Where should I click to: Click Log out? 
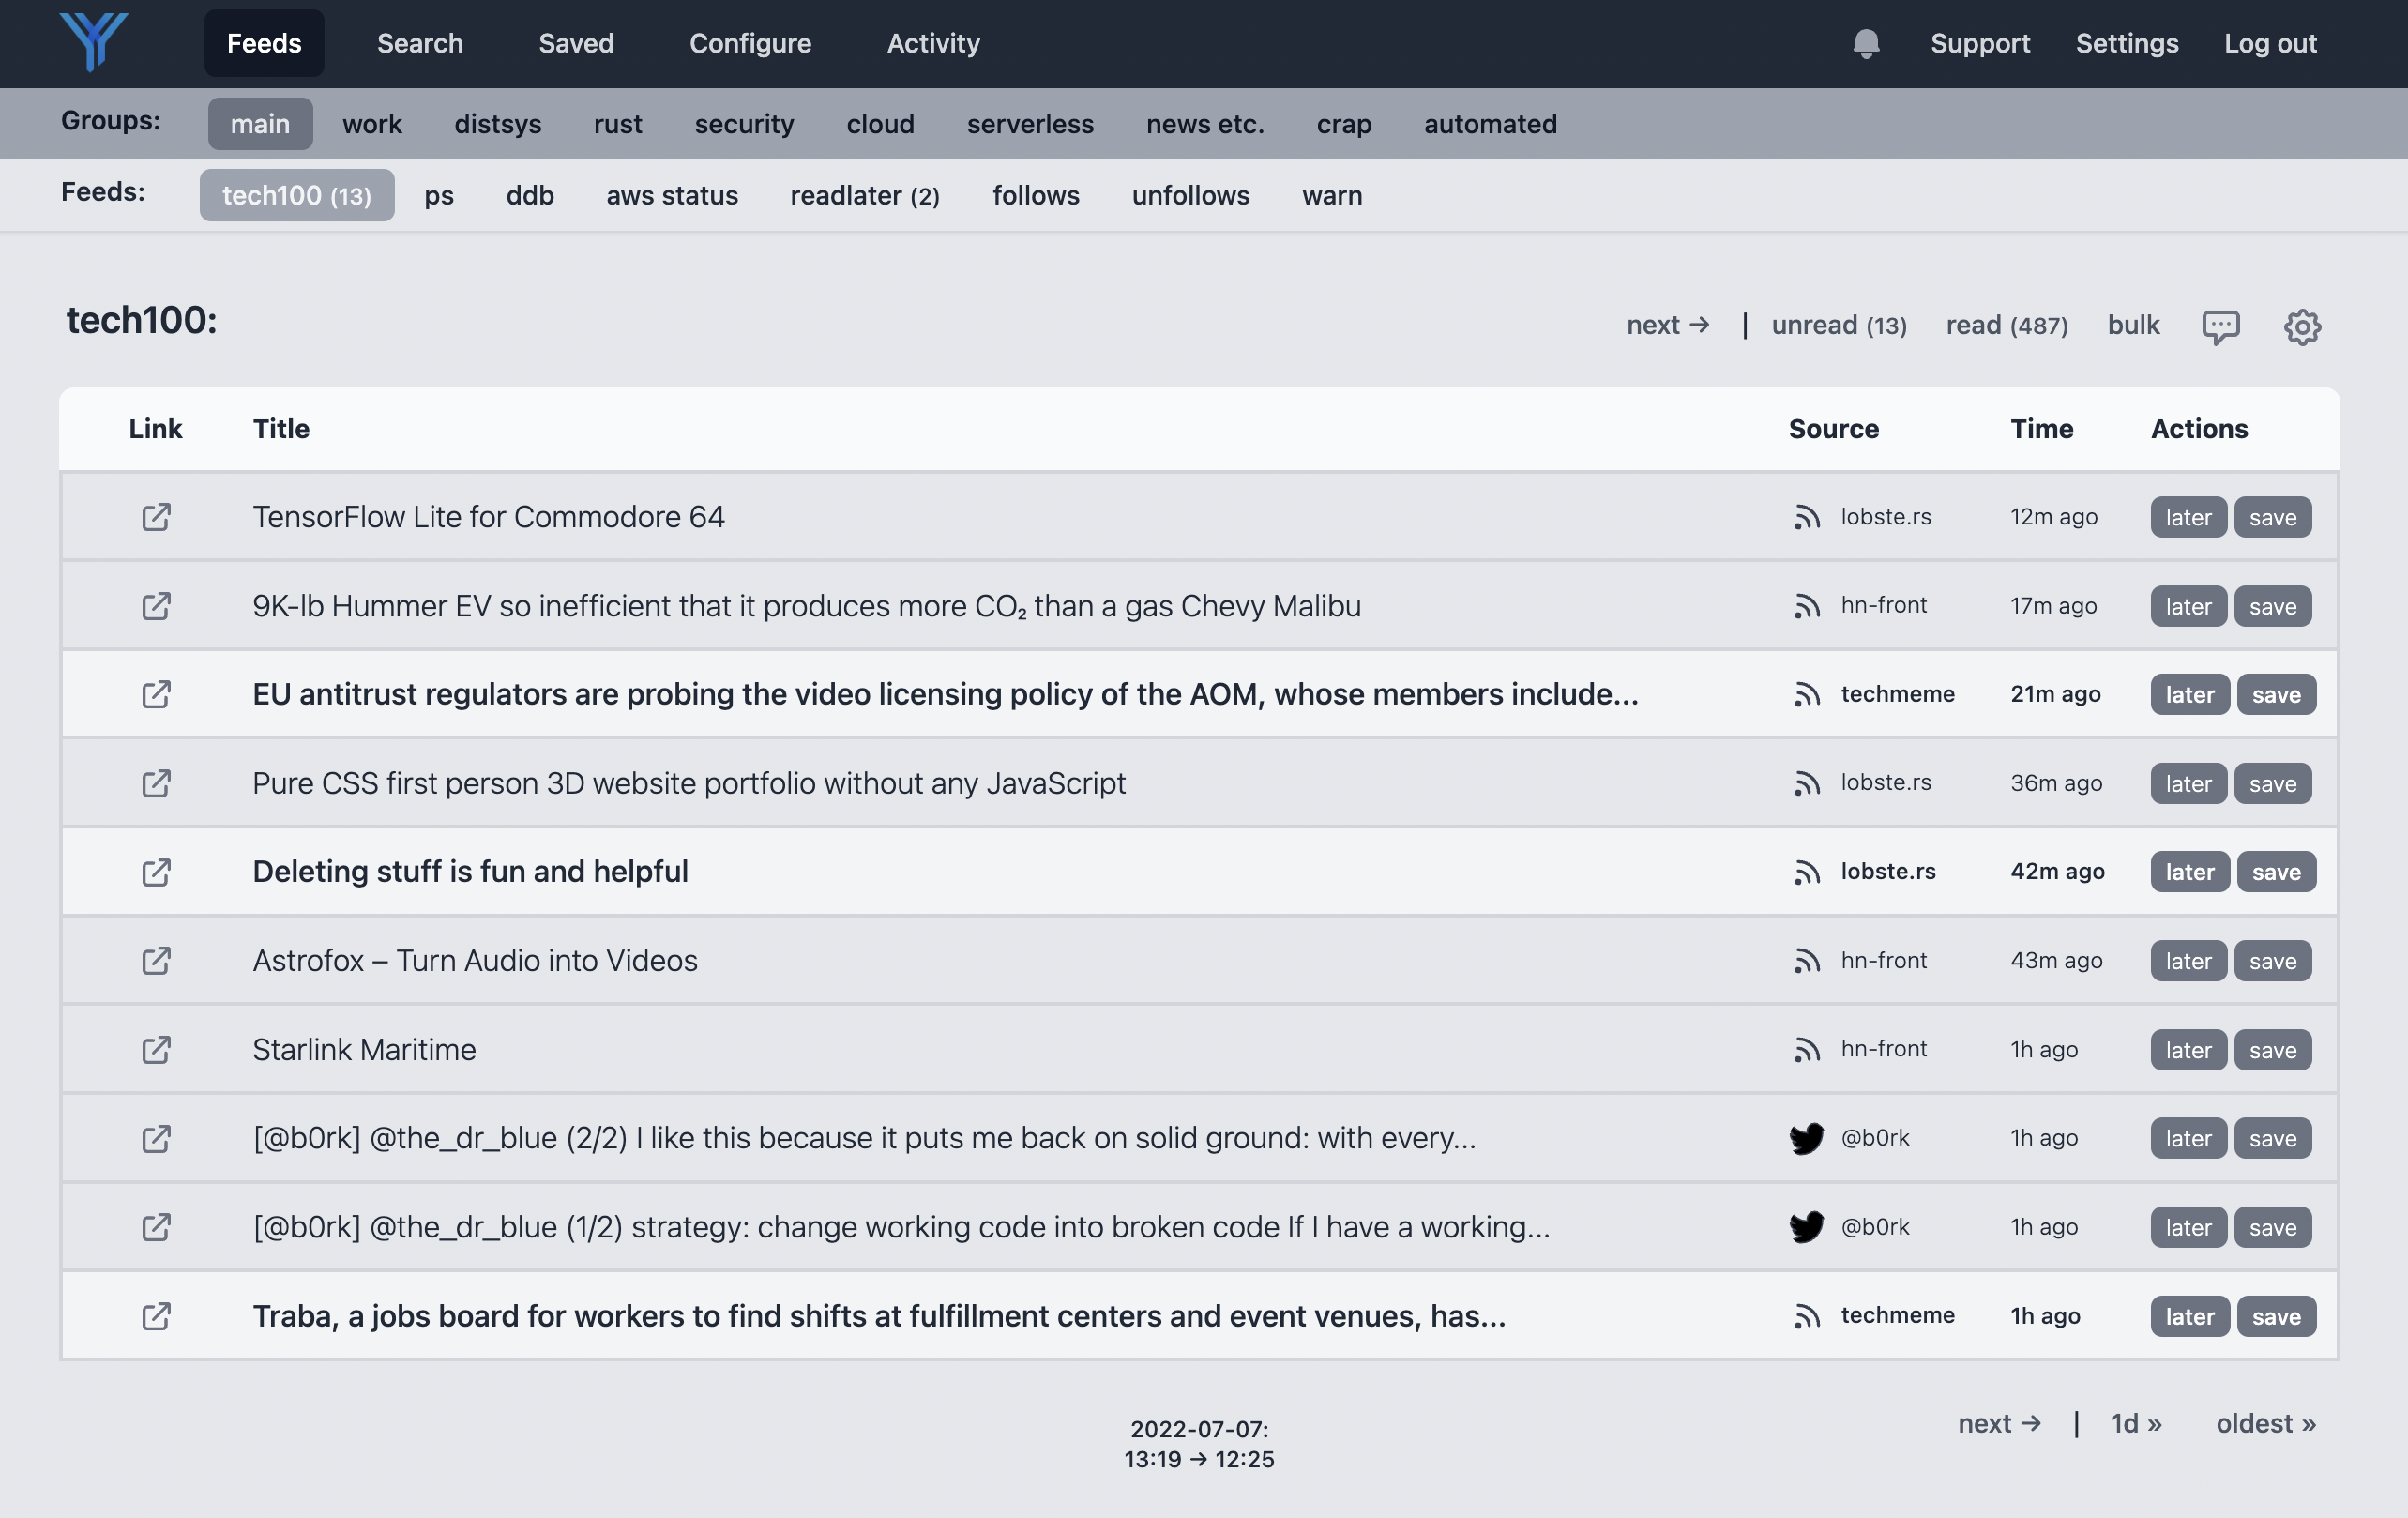point(2270,43)
